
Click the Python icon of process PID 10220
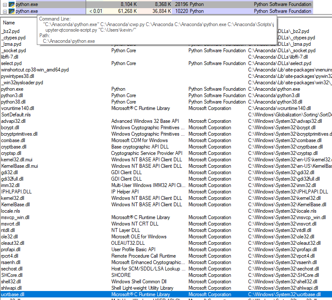(12, 11)
